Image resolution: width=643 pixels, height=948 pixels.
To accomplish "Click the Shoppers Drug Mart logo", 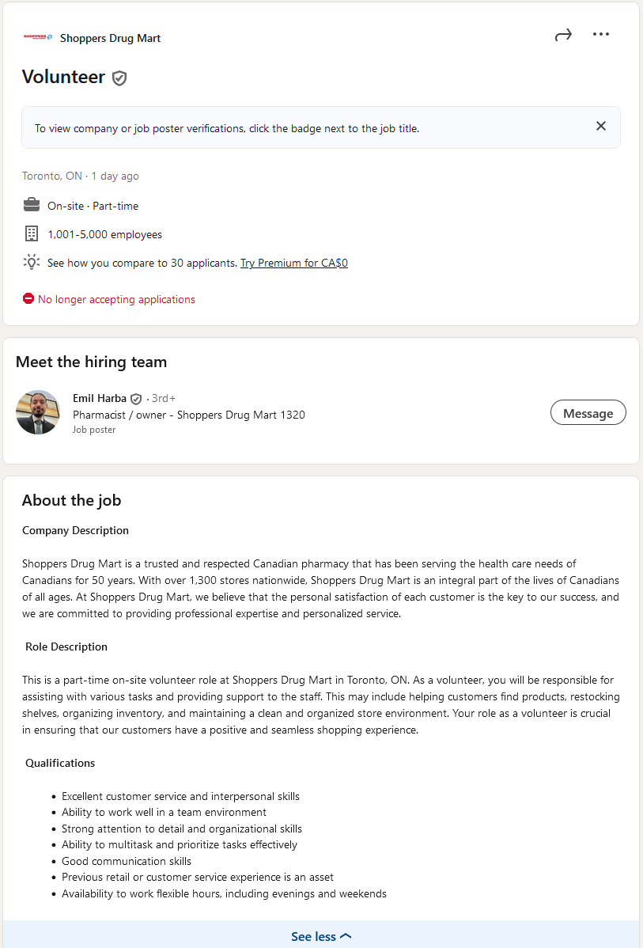I will click(37, 37).
